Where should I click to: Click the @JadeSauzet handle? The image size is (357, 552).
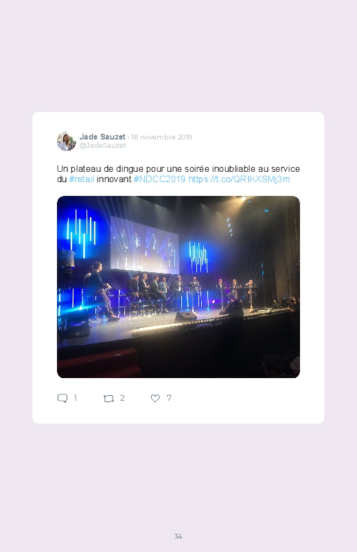pos(103,146)
